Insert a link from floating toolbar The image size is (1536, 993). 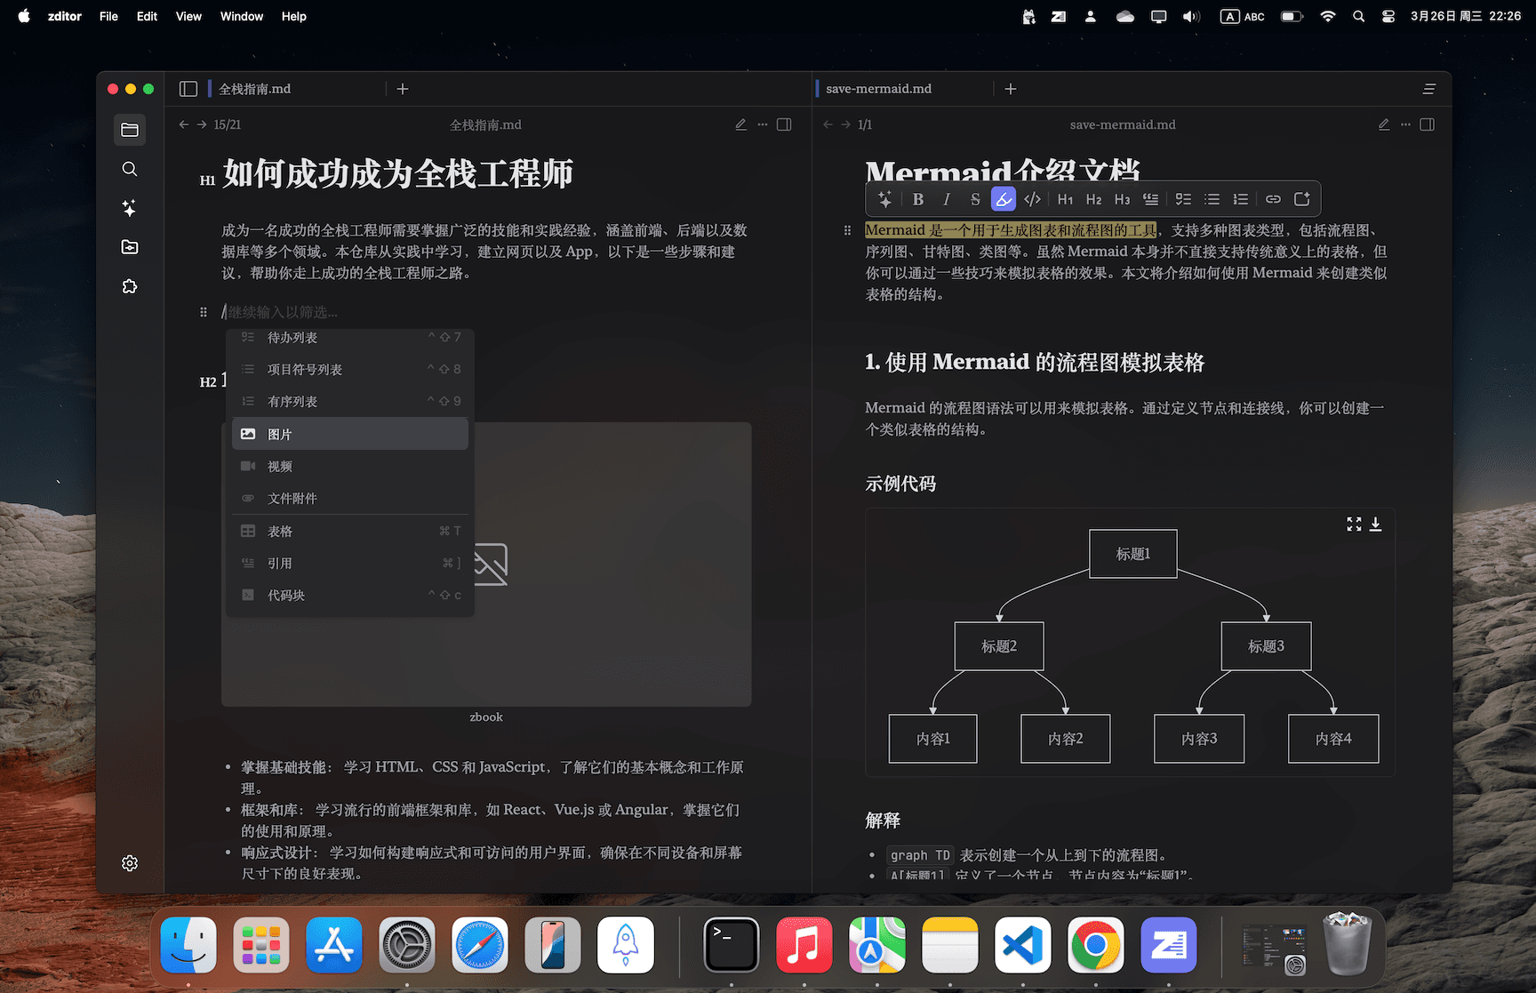tap(1273, 199)
